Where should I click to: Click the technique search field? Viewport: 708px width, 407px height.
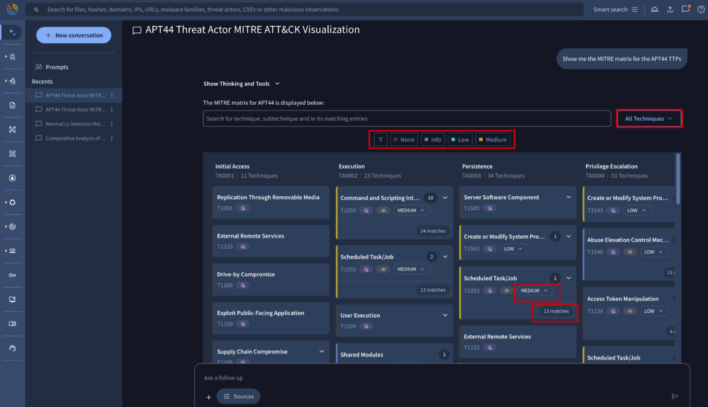click(x=406, y=118)
